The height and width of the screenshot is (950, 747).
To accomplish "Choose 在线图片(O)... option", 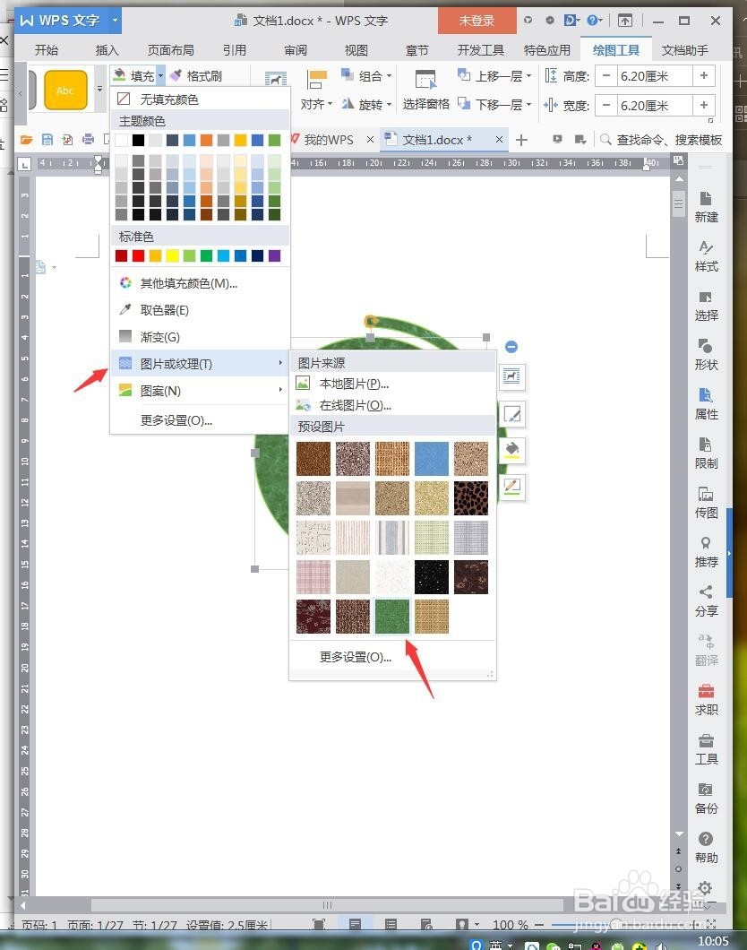I will pos(393,405).
